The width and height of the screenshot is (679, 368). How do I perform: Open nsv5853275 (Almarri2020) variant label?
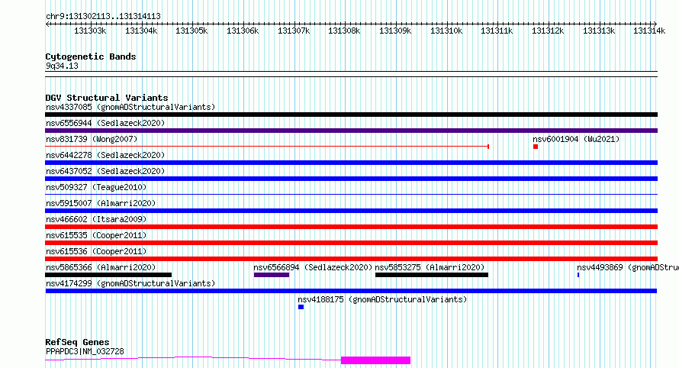tap(430, 267)
